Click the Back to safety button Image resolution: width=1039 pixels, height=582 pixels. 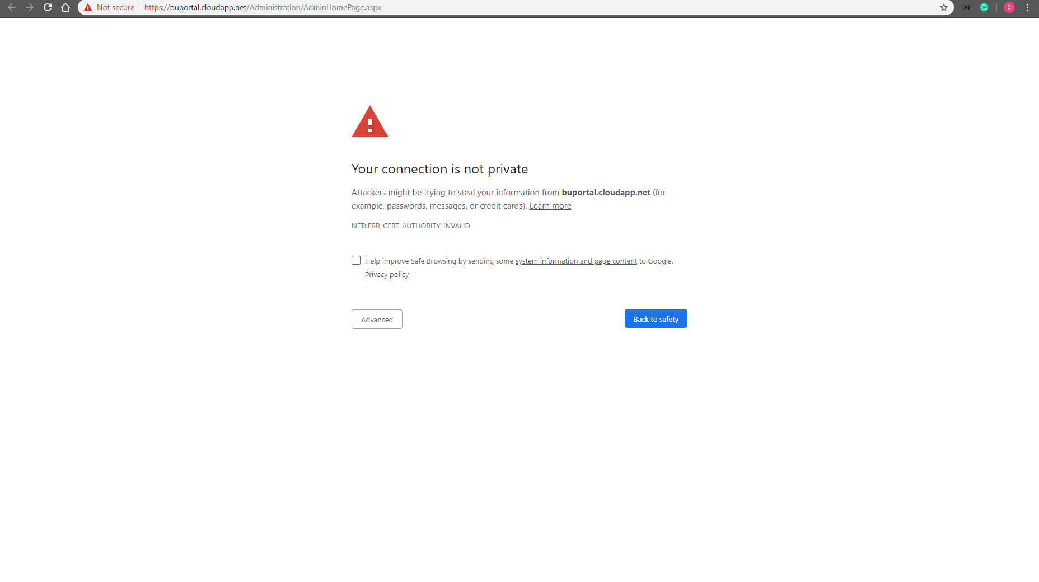[x=656, y=318]
